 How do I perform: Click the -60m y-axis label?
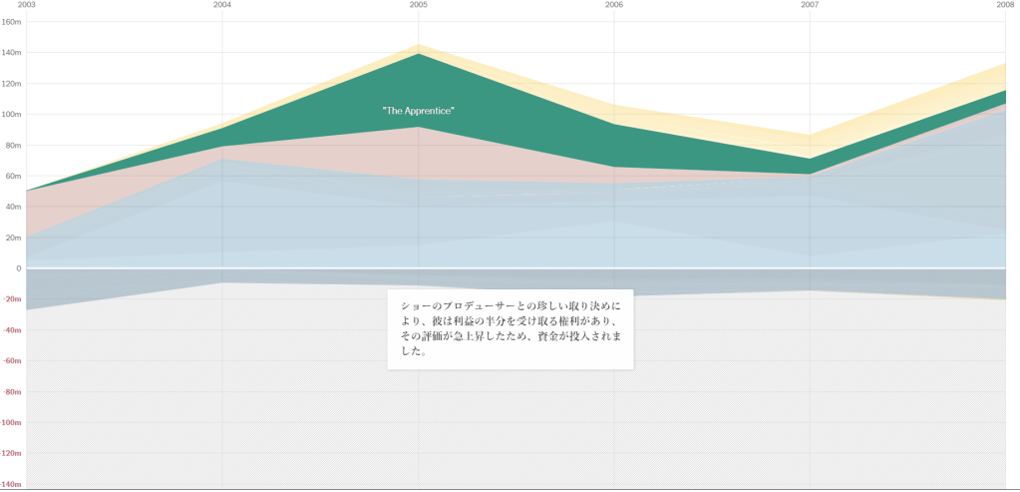click(x=11, y=361)
